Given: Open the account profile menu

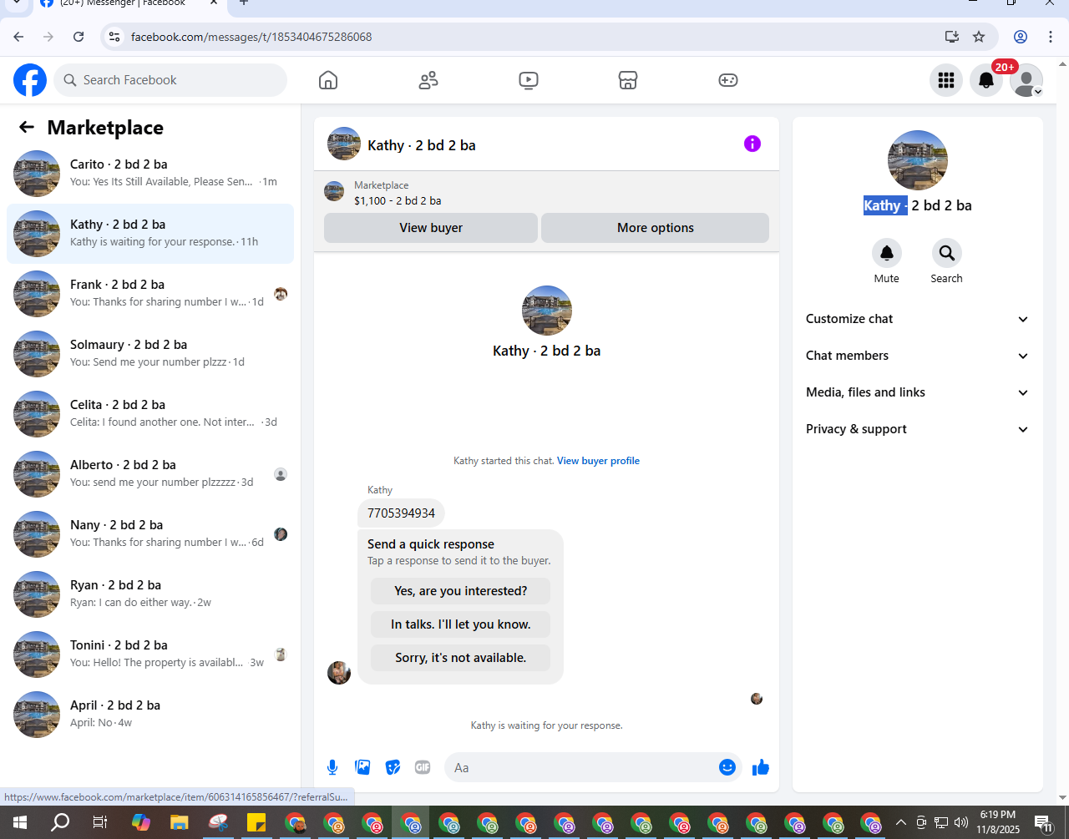Looking at the screenshot, I should tap(1026, 80).
